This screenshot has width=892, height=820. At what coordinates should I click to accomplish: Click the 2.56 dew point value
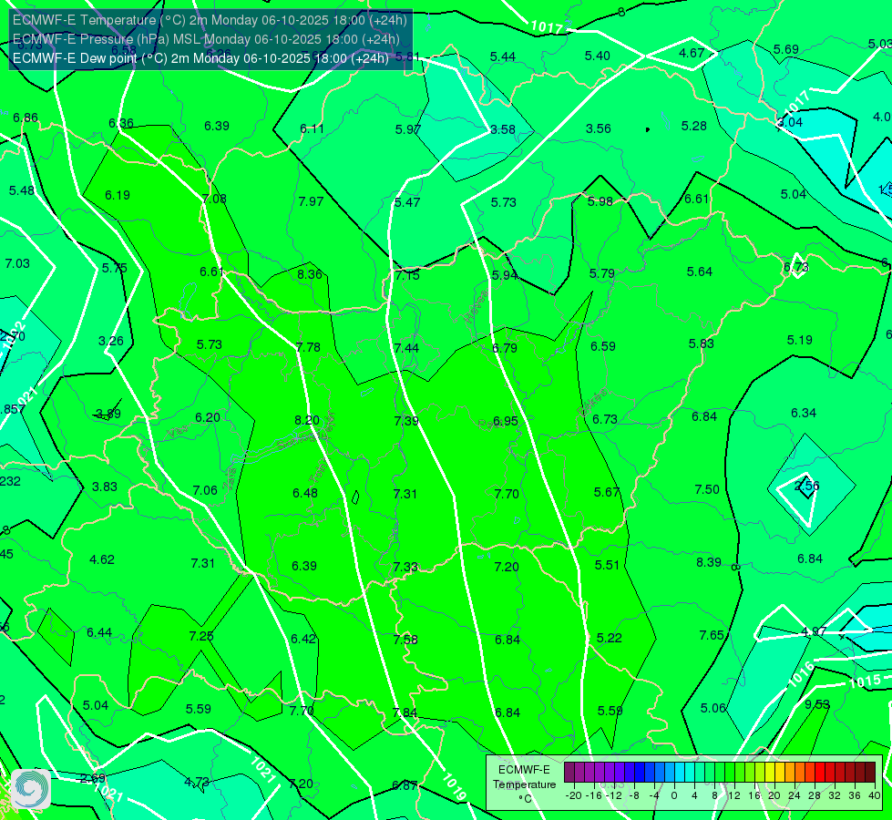[x=806, y=486]
